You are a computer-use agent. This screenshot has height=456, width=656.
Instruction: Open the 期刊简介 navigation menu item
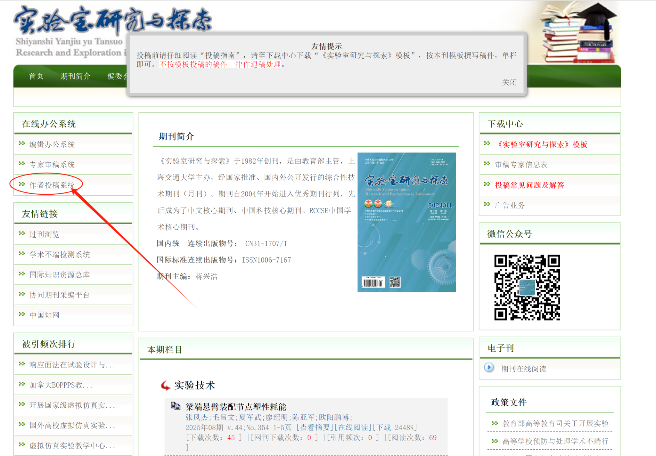(x=76, y=76)
